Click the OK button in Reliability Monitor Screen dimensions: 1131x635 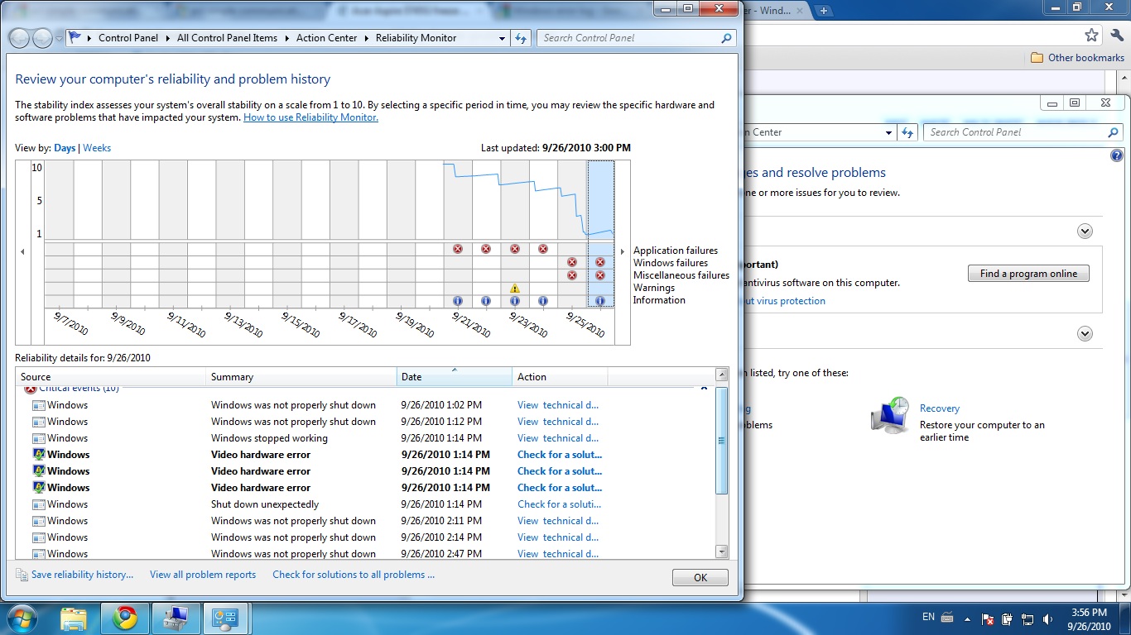[700, 578]
